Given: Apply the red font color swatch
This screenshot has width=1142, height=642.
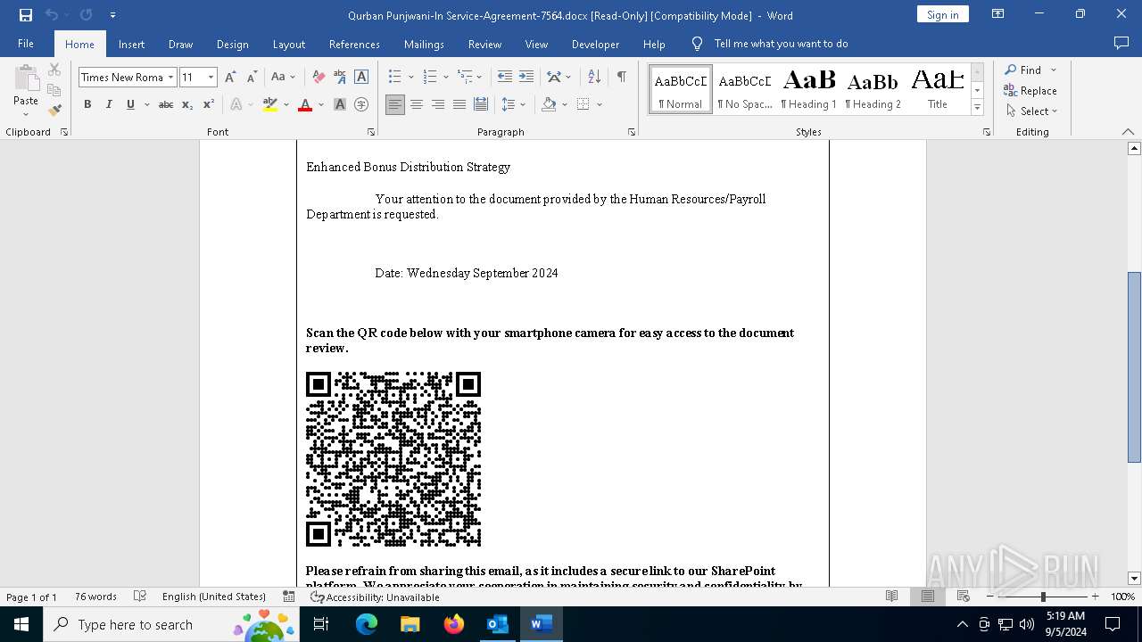Looking at the screenshot, I should (x=305, y=104).
